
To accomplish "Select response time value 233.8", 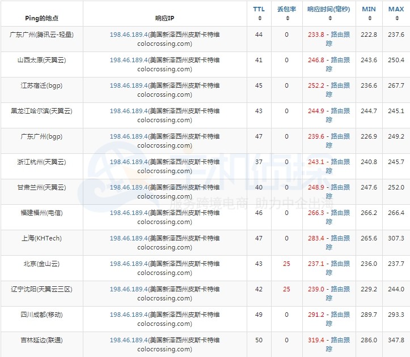I will pyautogui.click(x=316, y=35).
